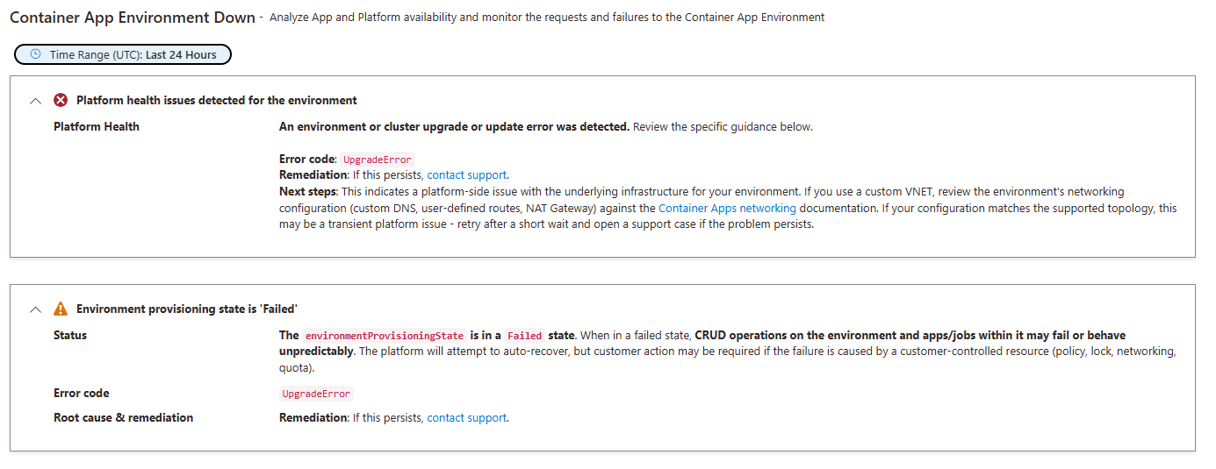
Task: Select the Error code row label
Action: (x=82, y=393)
